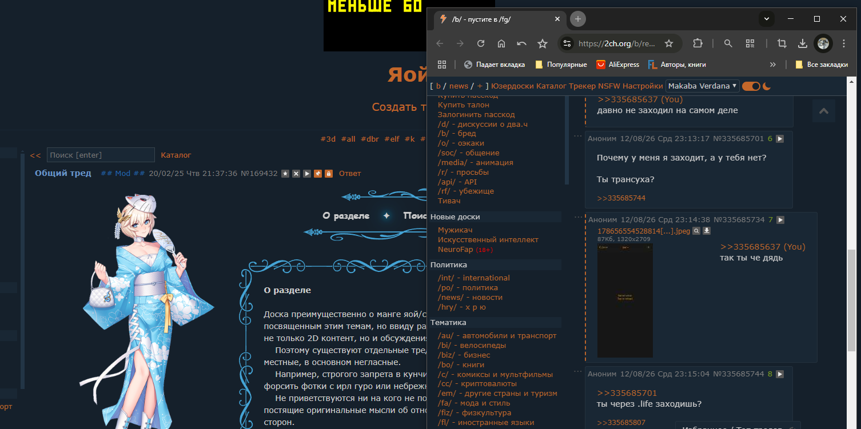Click the play icon on post №169432

307,174
